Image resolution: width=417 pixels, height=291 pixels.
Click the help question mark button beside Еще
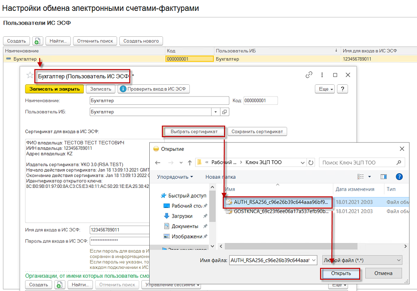click(342, 89)
